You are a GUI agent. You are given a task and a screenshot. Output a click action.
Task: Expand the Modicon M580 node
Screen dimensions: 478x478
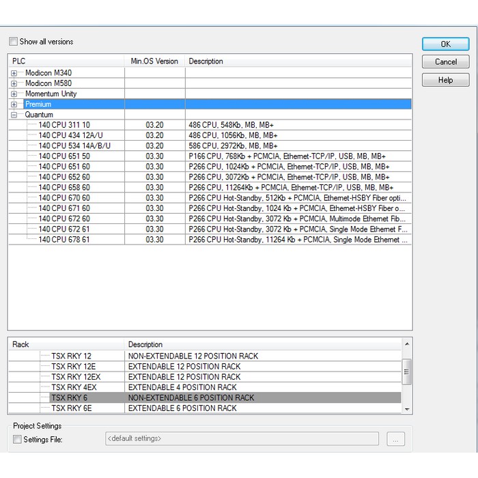pos(14,83)
